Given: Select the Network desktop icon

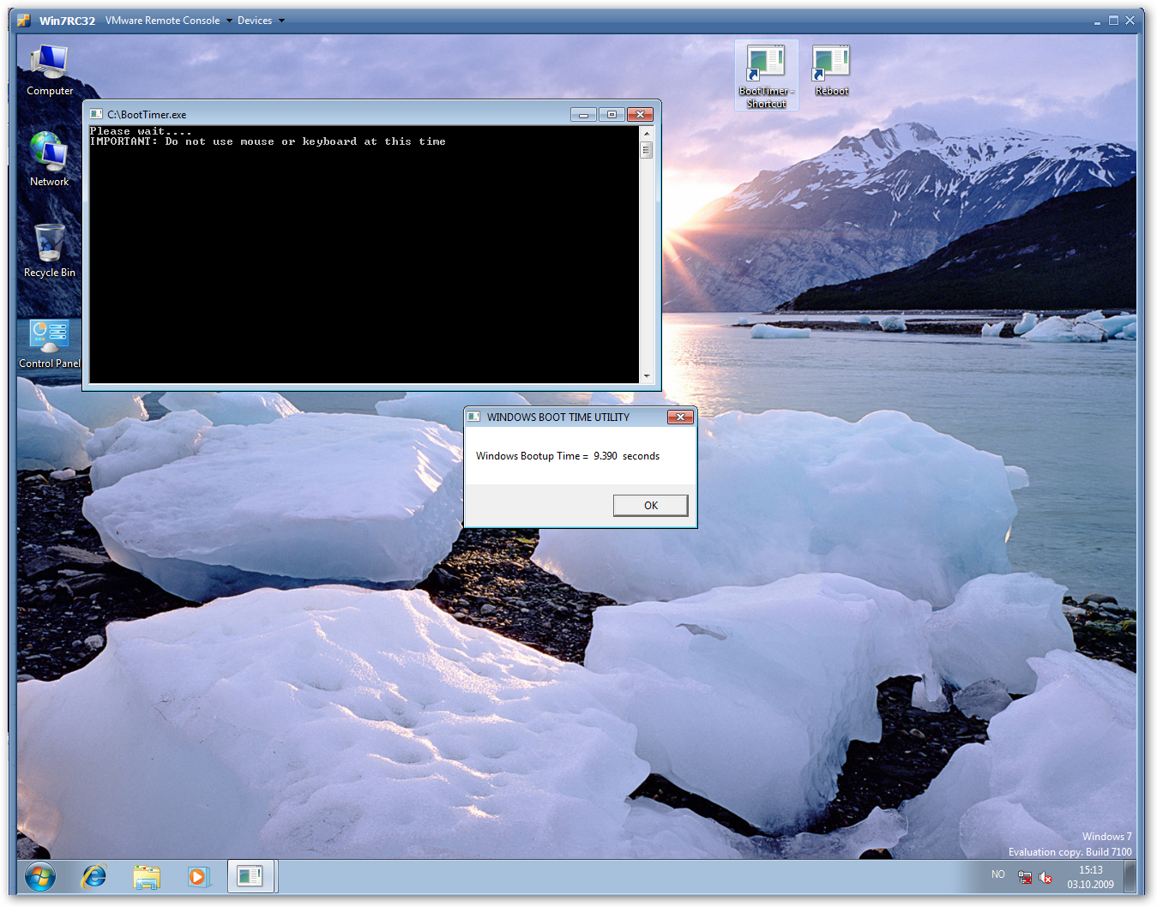Looking at the screenshot, I should coord(49,159).
